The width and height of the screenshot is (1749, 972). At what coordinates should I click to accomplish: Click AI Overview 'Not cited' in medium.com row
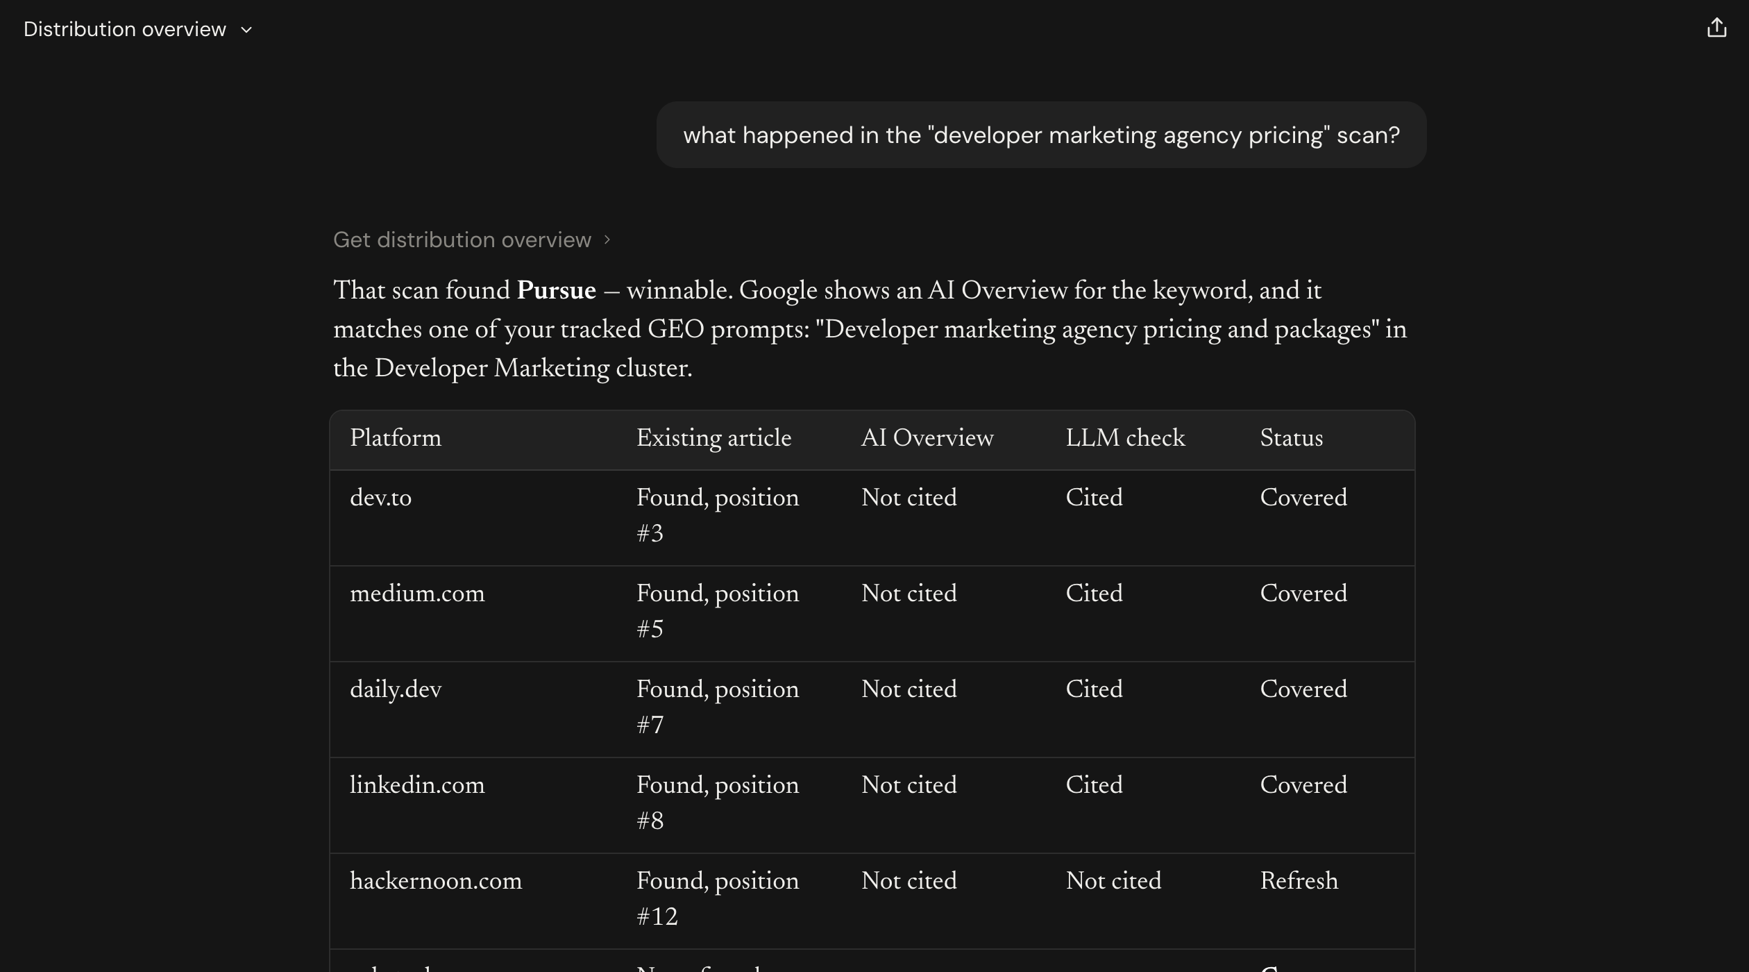(909, 594)
